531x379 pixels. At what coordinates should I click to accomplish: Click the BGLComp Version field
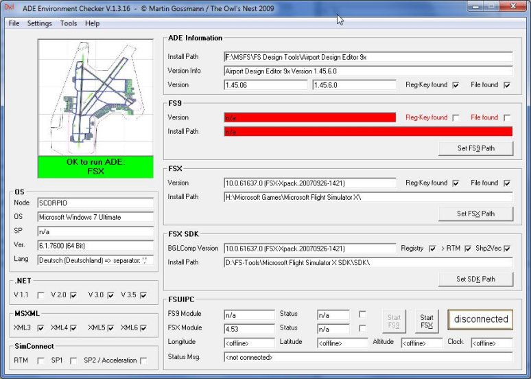[x=310, y=249]
